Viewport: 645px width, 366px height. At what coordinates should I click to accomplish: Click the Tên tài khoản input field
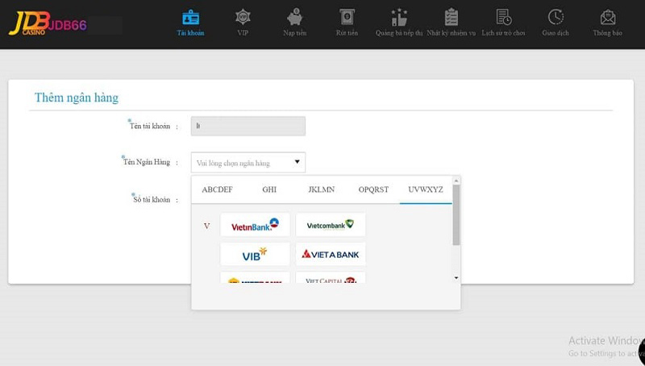(x=248, y=126)
